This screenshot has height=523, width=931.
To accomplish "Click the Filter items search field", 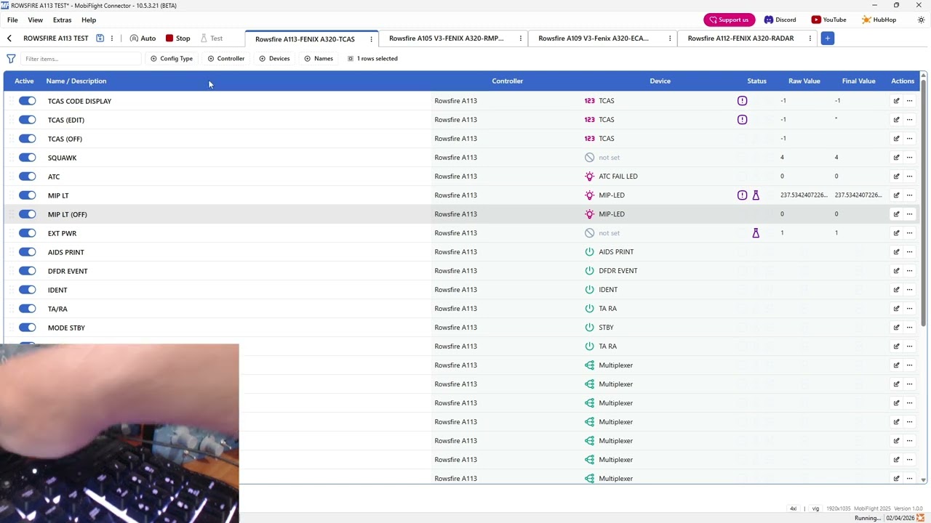I will (x=80, y=59).
